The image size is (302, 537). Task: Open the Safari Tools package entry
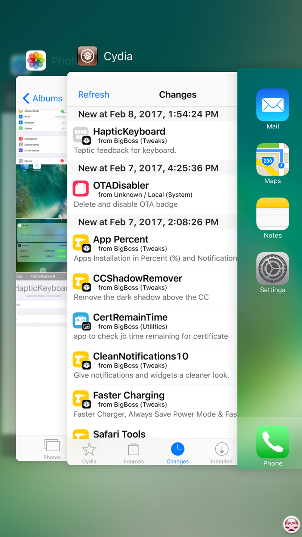click(152, 432)
